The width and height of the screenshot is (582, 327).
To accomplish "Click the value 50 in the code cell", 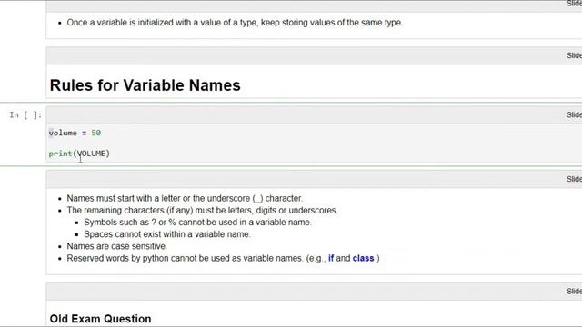I will pos(95,133).
